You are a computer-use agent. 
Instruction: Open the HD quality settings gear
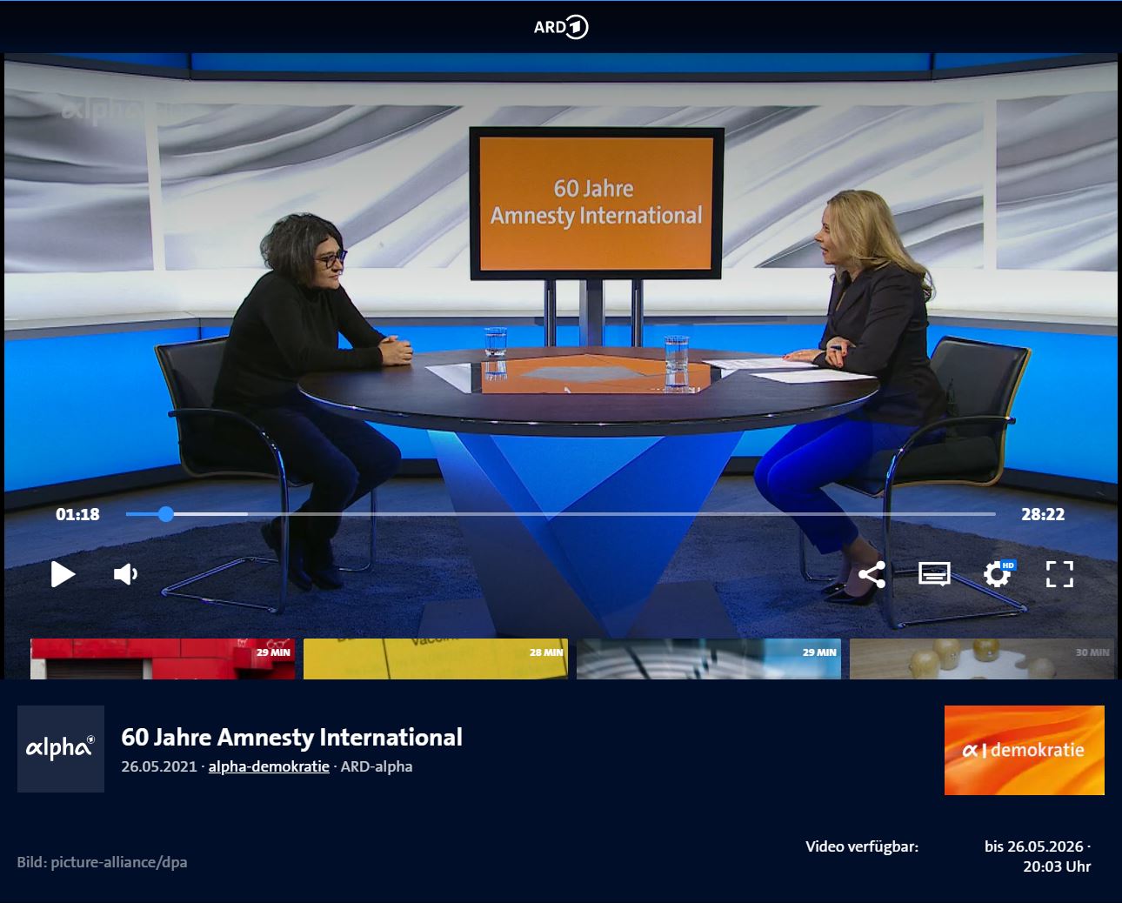point(998,573)
